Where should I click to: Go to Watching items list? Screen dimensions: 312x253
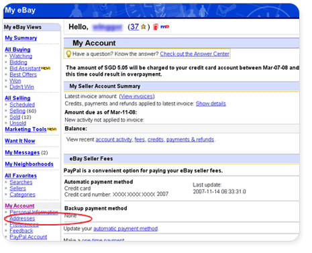(21, 56)
